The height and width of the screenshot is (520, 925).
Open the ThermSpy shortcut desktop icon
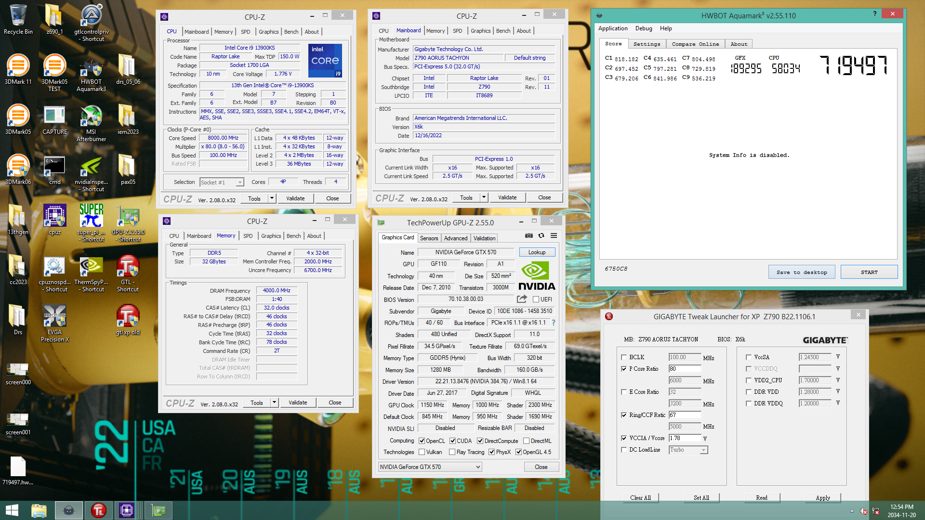point(91,273)
